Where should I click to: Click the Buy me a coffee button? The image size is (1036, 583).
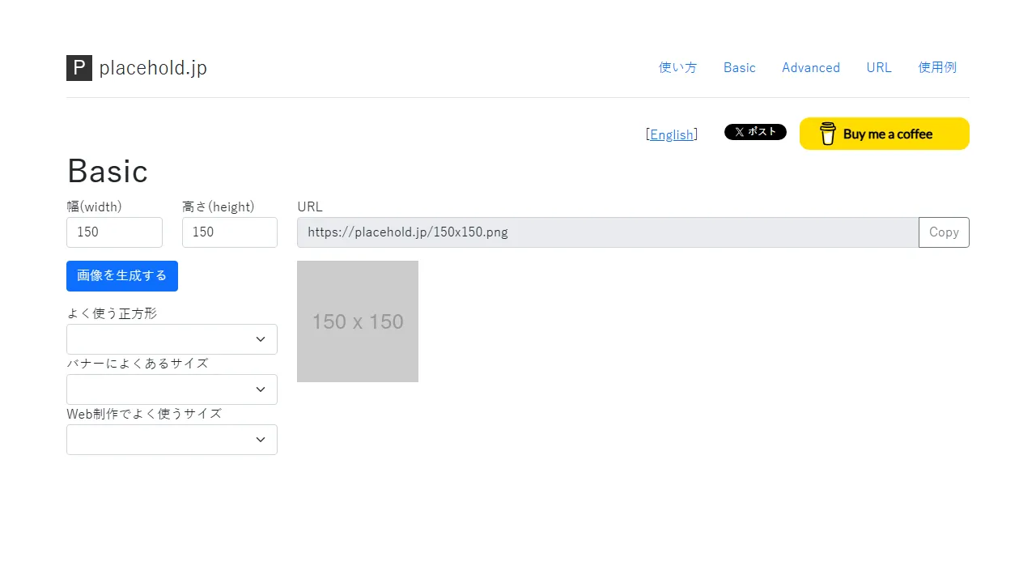[884, 134]
